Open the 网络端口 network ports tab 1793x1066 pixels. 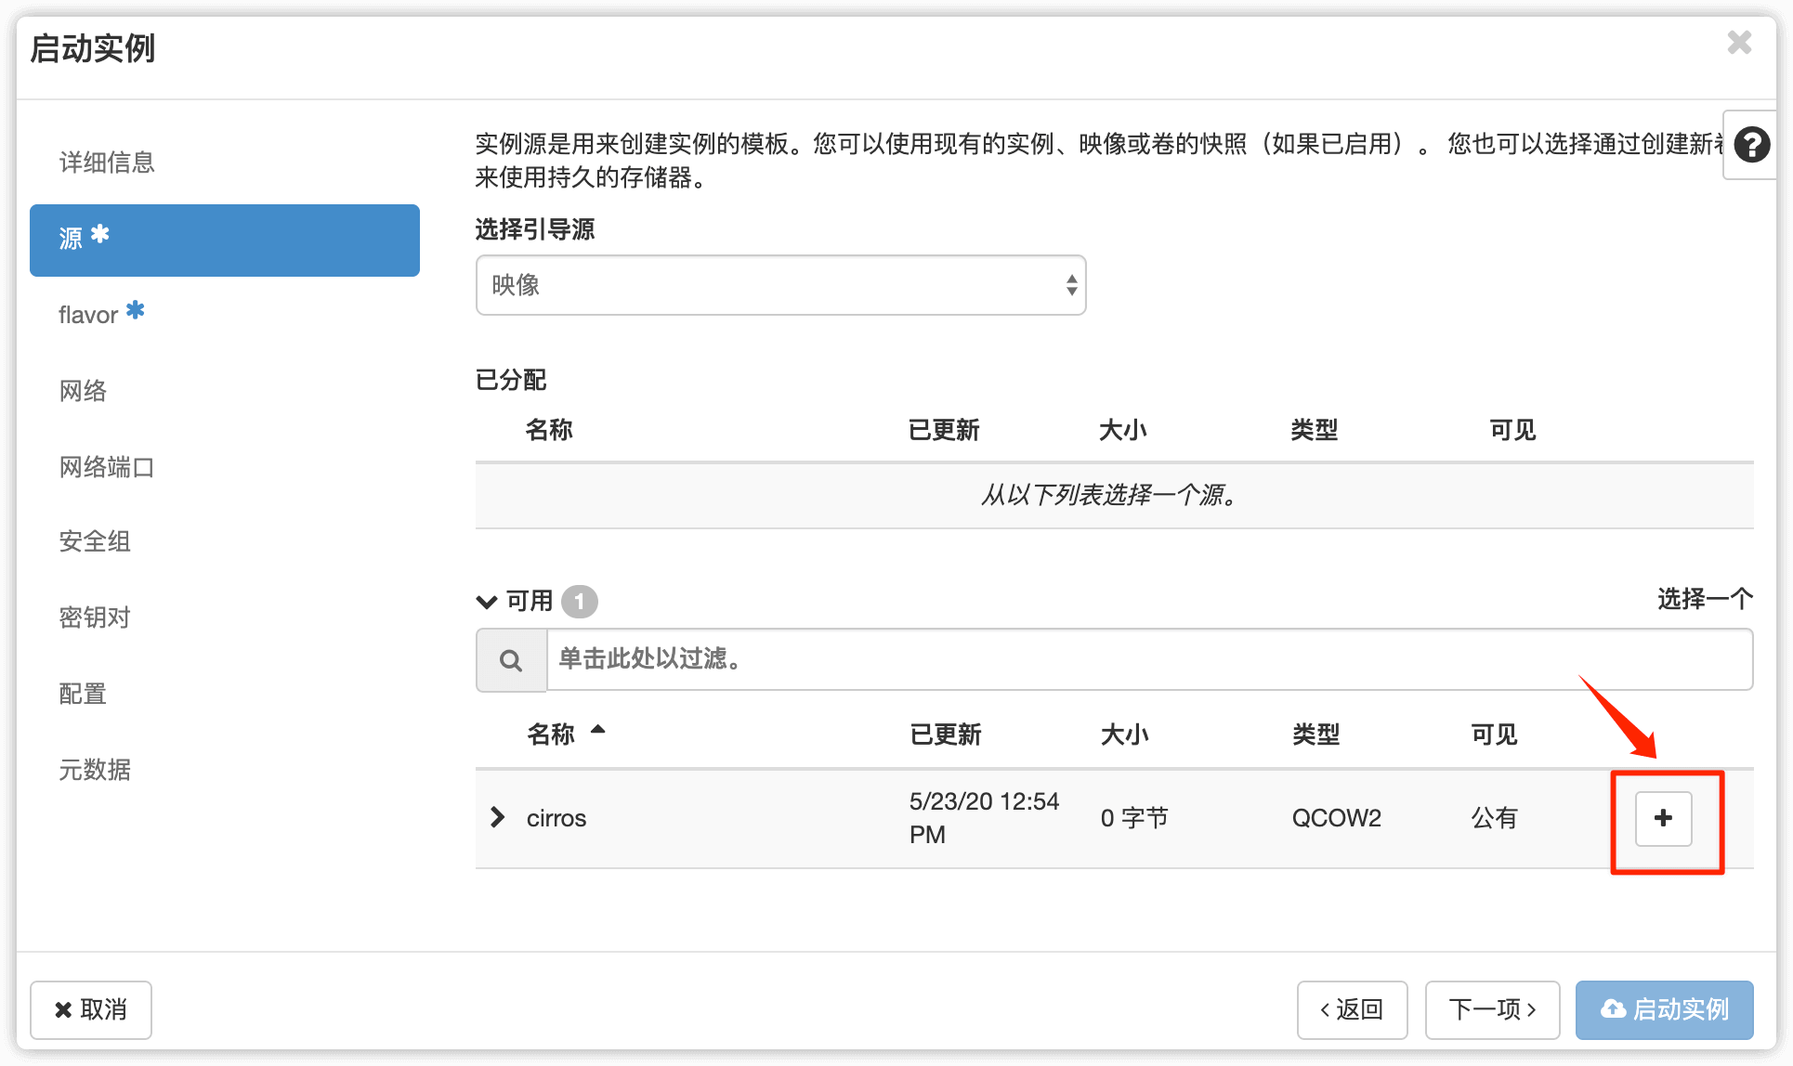[x=107, y=467]
